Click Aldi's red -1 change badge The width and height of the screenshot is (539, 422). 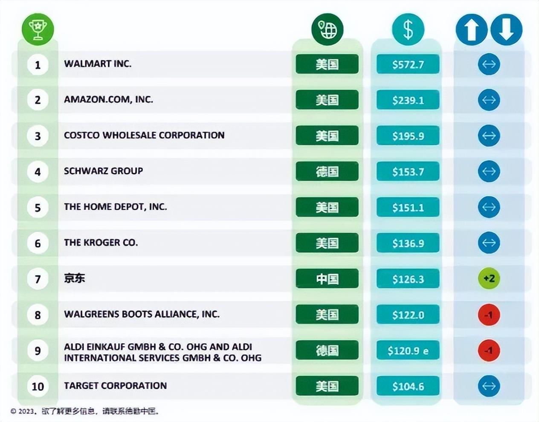489,350
